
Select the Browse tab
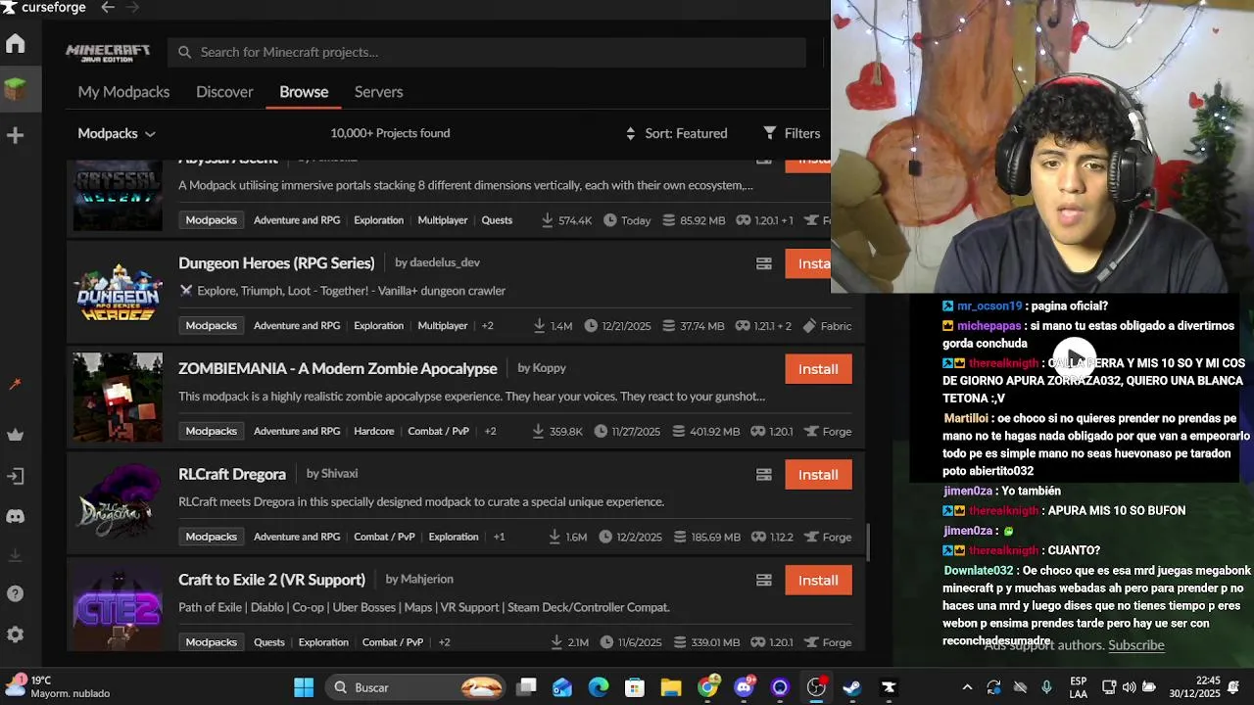pos(304,92)
